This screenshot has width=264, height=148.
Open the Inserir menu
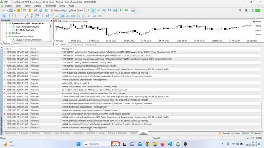[x=28, y=6]
